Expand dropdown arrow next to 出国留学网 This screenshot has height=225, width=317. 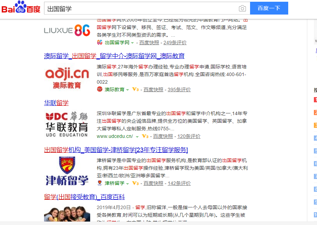click(132, 43)
